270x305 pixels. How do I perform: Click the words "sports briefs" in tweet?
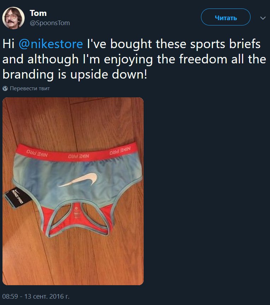[225, 44]
